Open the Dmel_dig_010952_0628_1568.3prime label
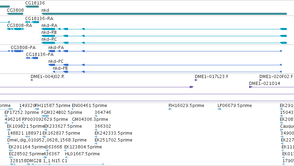 (x=47, y=140)
